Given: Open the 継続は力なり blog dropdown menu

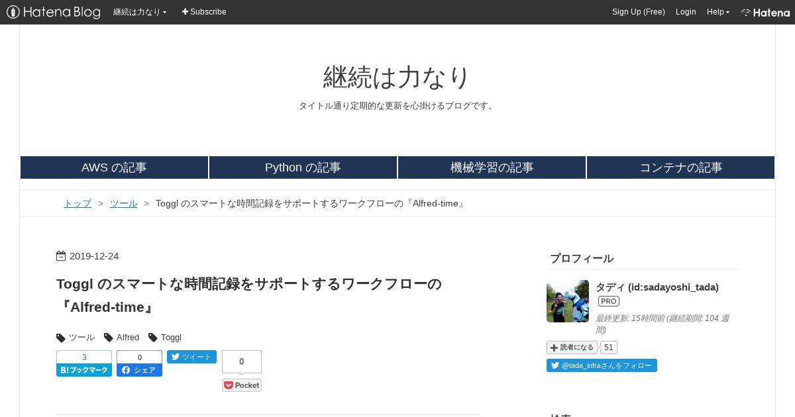Looking at the screenshot, I should coord(140,12).
